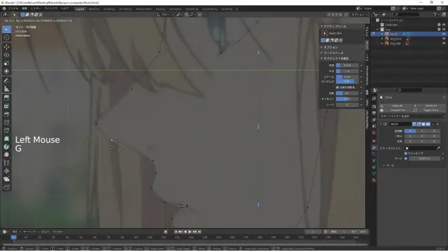The height and width of the screenshot is (251, 448).
Task: Click the N-panel slider showing 0.30
Action: click(x=347, y=77)
